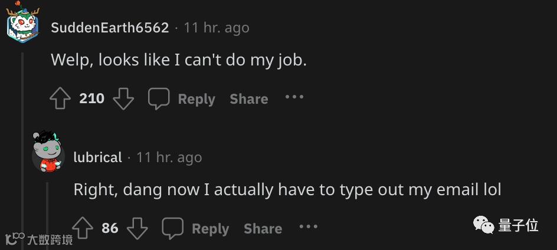Viewport: 557px width, 250px height.
Task: Click speech bubble icon on SuddenEarth6562's comment
Action: [158, 98]
